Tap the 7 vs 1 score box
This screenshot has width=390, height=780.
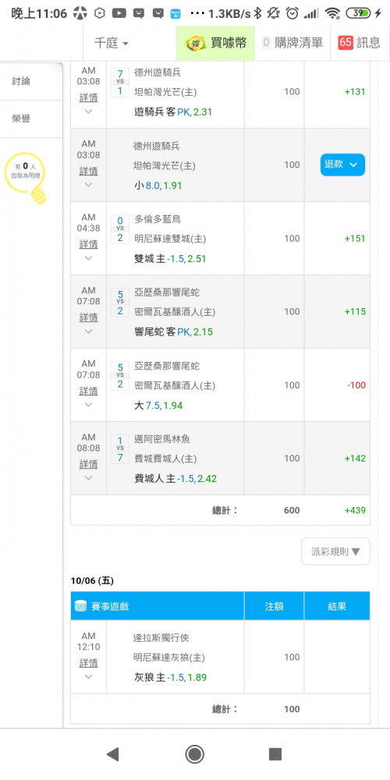[119, 82]
